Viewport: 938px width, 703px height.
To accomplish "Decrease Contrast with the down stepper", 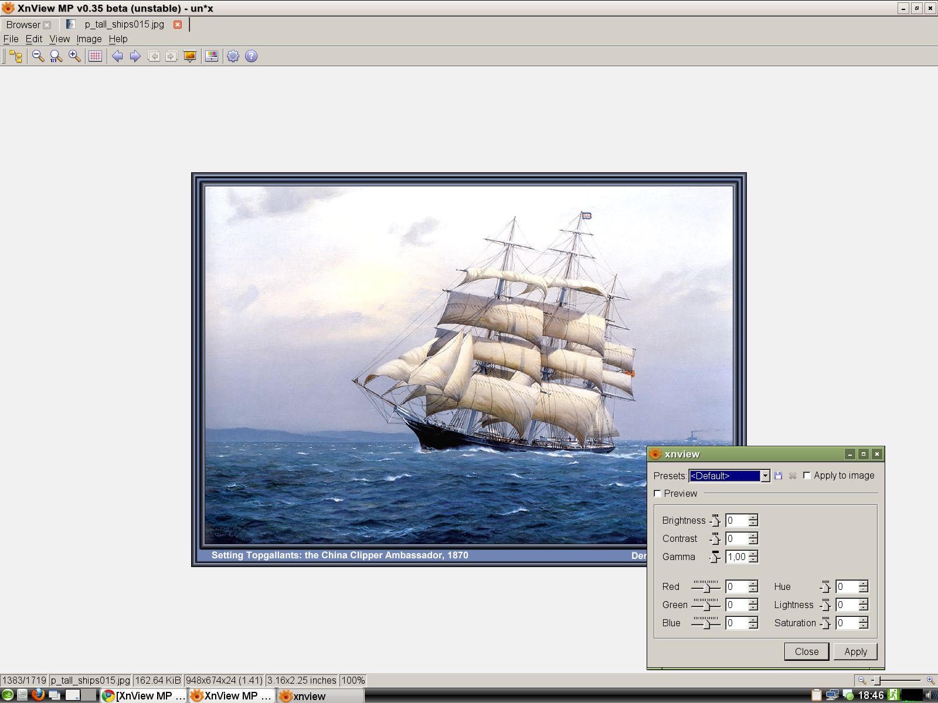I will click(x=753, y=542).
